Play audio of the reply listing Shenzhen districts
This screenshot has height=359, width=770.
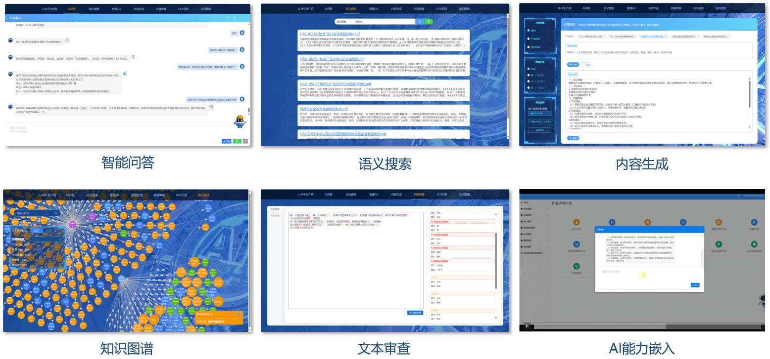coord(133,56)
